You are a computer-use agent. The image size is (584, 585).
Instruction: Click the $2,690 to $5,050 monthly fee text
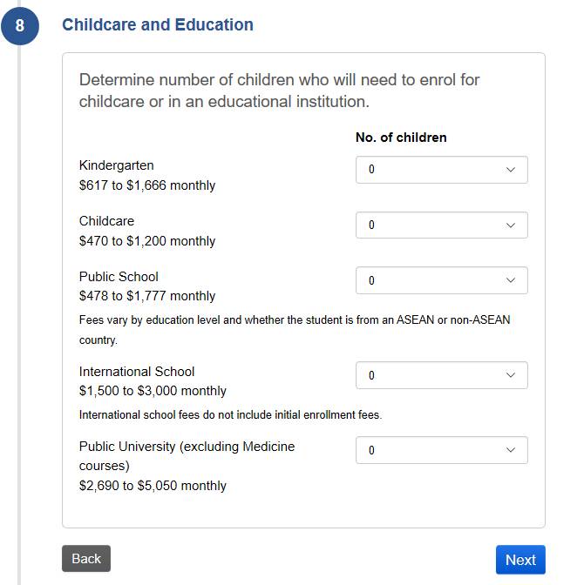[x=153, y=486]
